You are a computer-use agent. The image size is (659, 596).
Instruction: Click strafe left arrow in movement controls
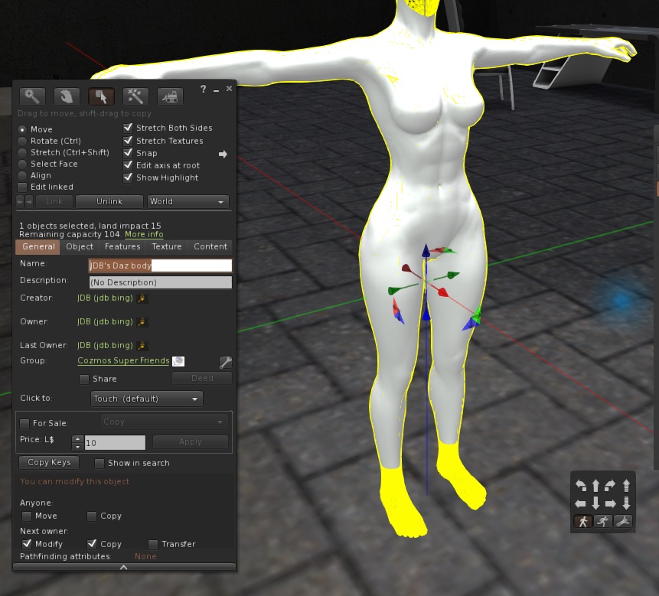(580, 503)
